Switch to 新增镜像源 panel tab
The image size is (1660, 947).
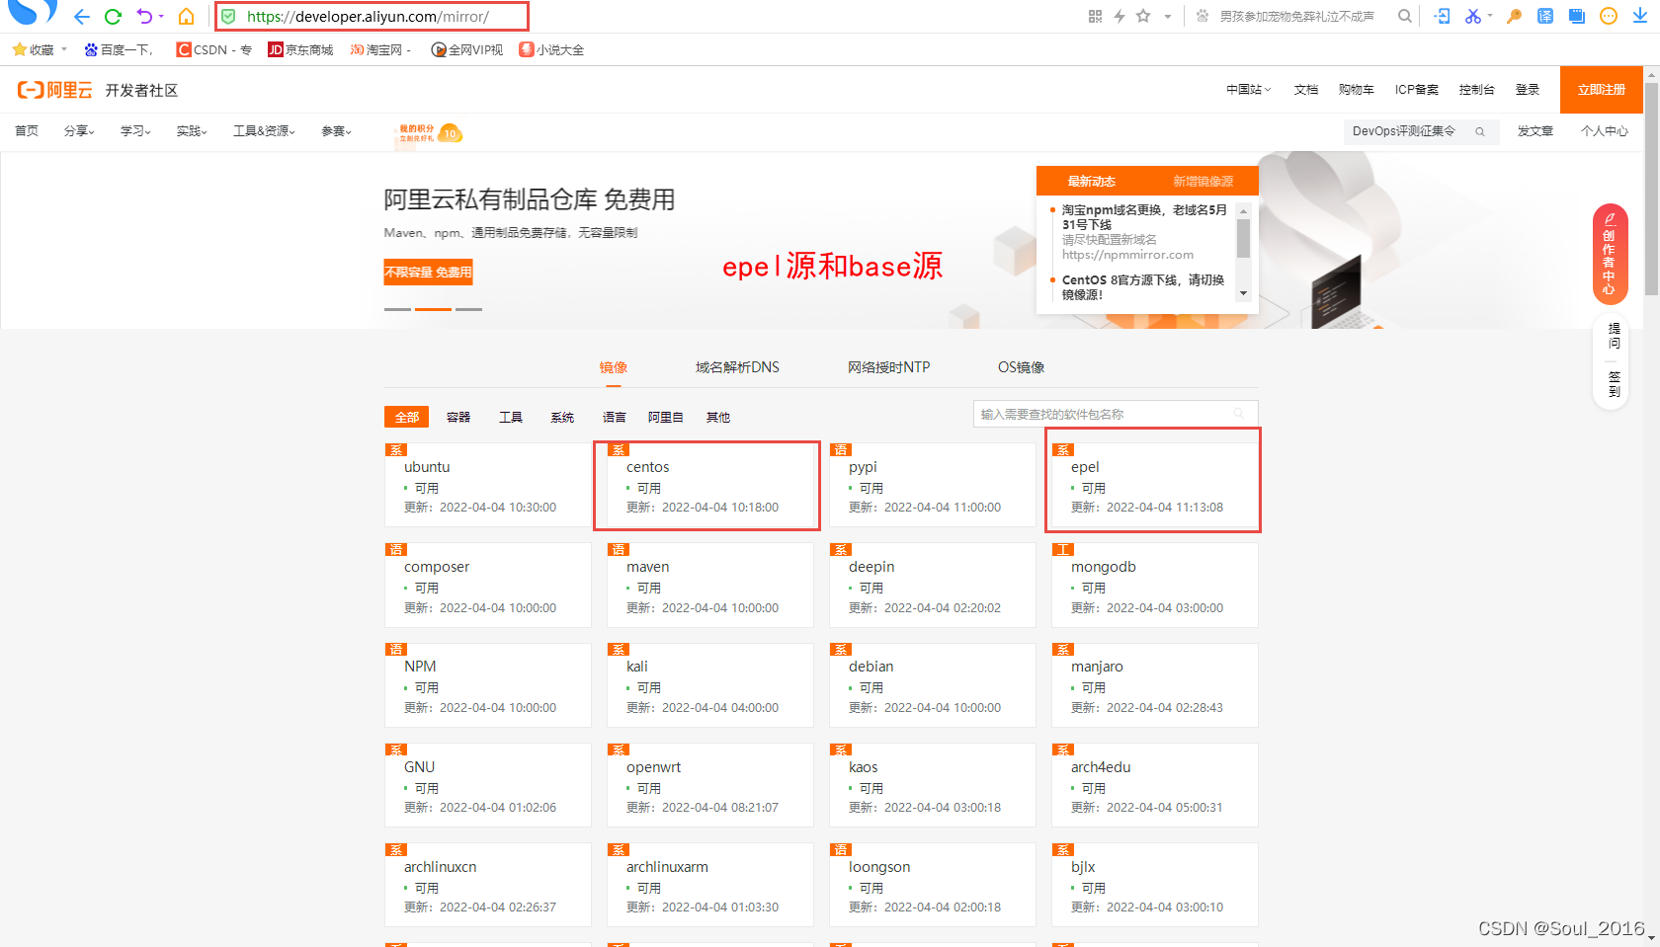pos(1203,182)
